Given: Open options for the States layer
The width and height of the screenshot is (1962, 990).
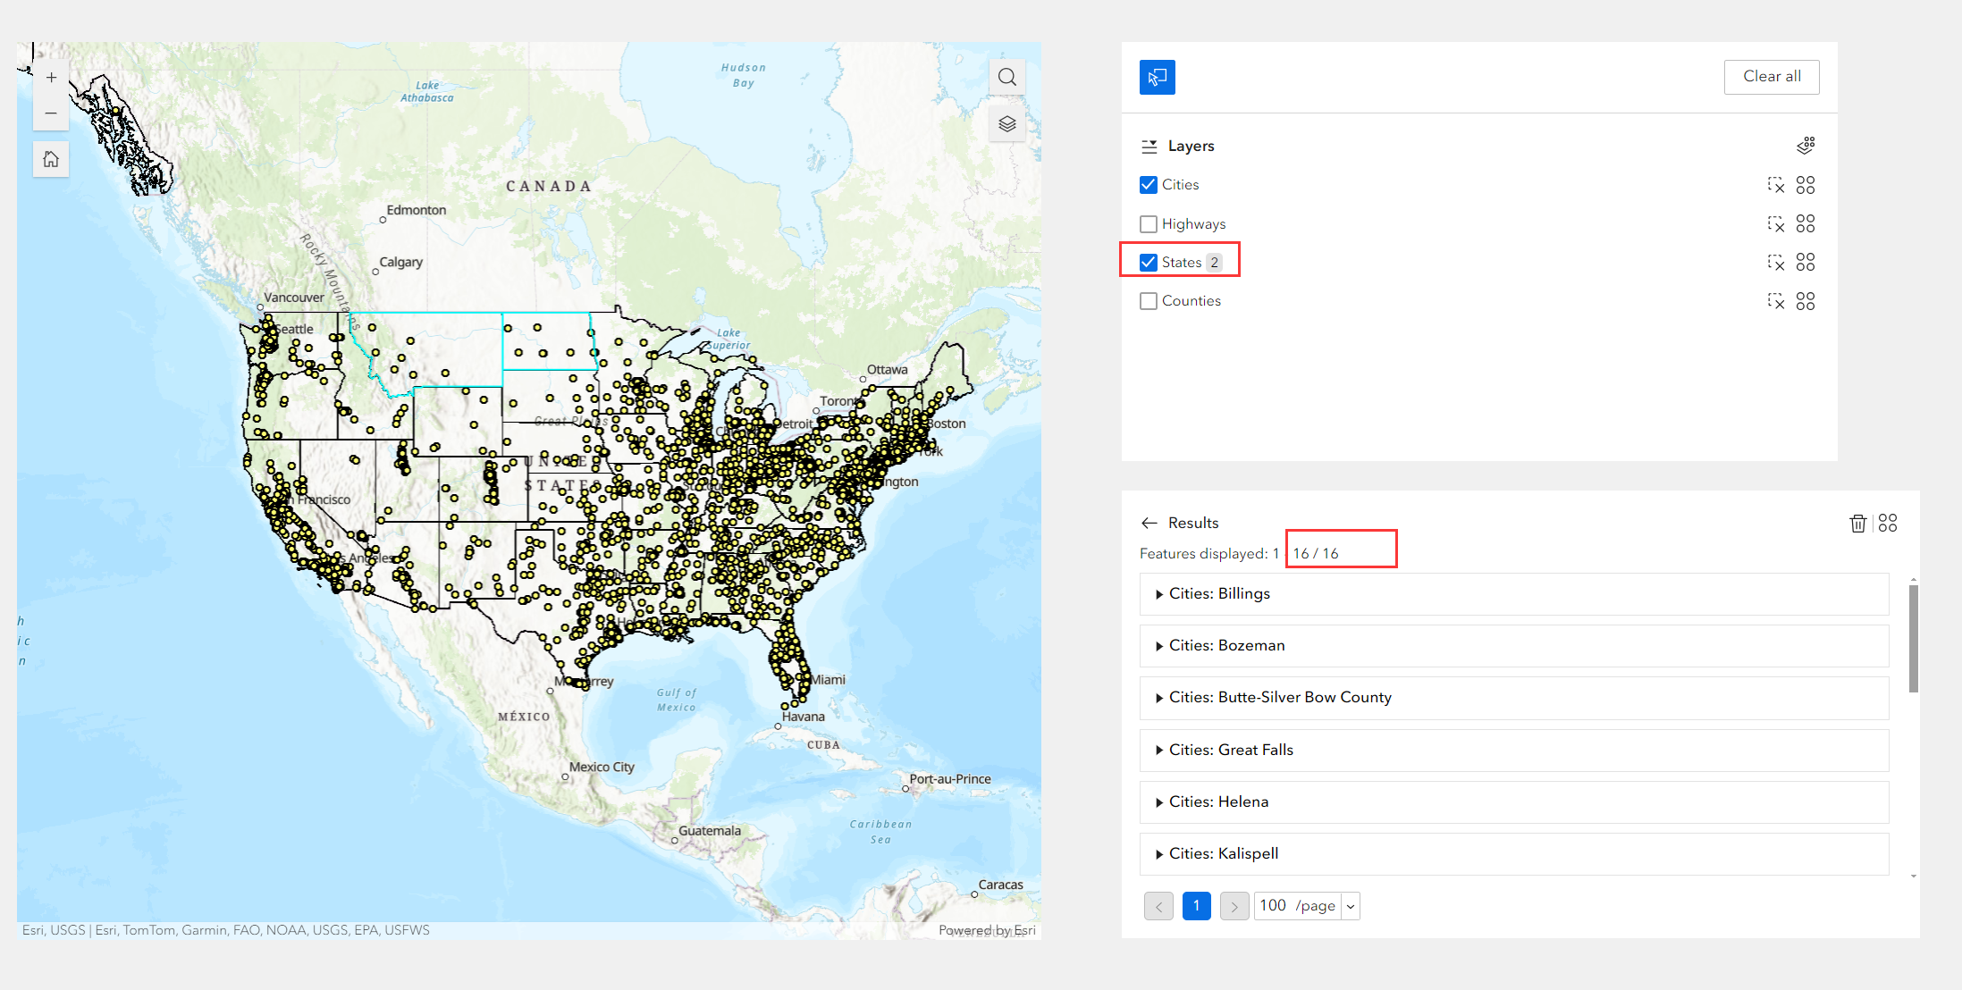Looking at the screenshot, I should coord(1806,262).
